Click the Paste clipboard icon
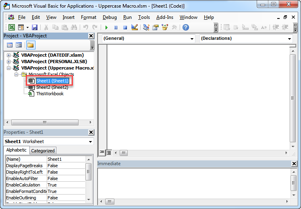This screenshot has width=301, height=209. click(65, 27)
